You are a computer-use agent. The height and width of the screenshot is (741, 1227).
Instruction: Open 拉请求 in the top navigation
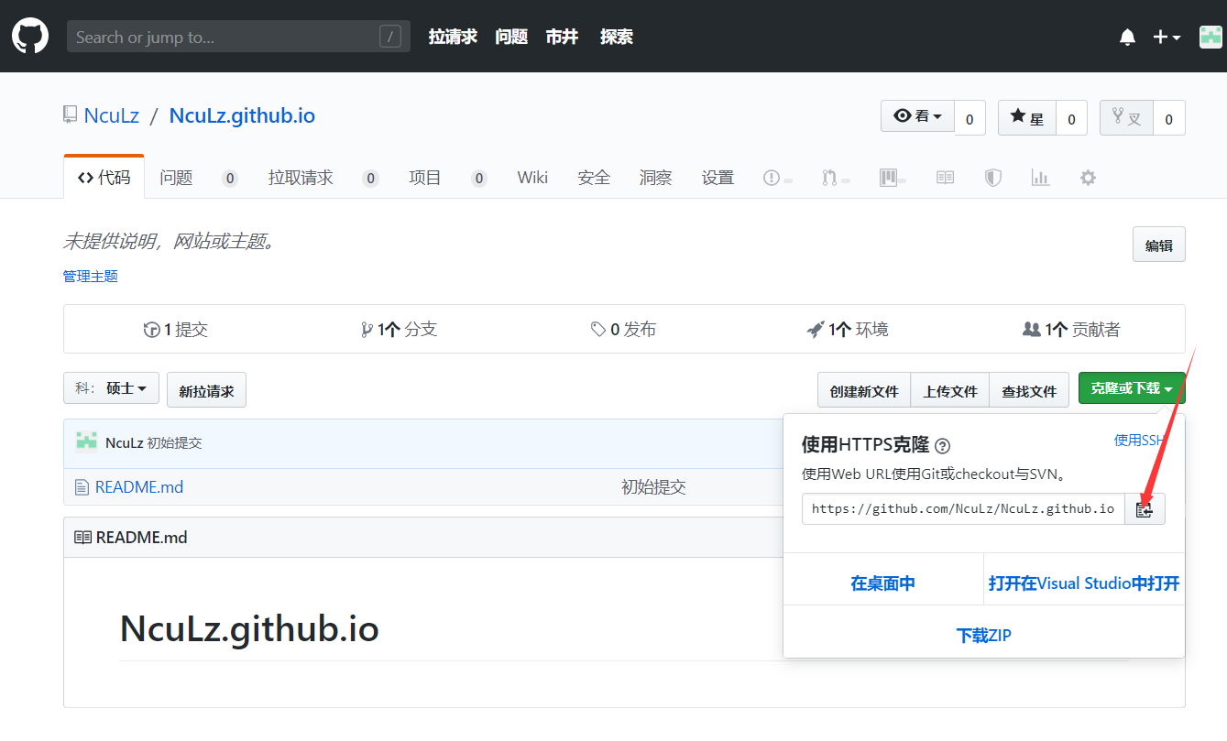(453, 37)
